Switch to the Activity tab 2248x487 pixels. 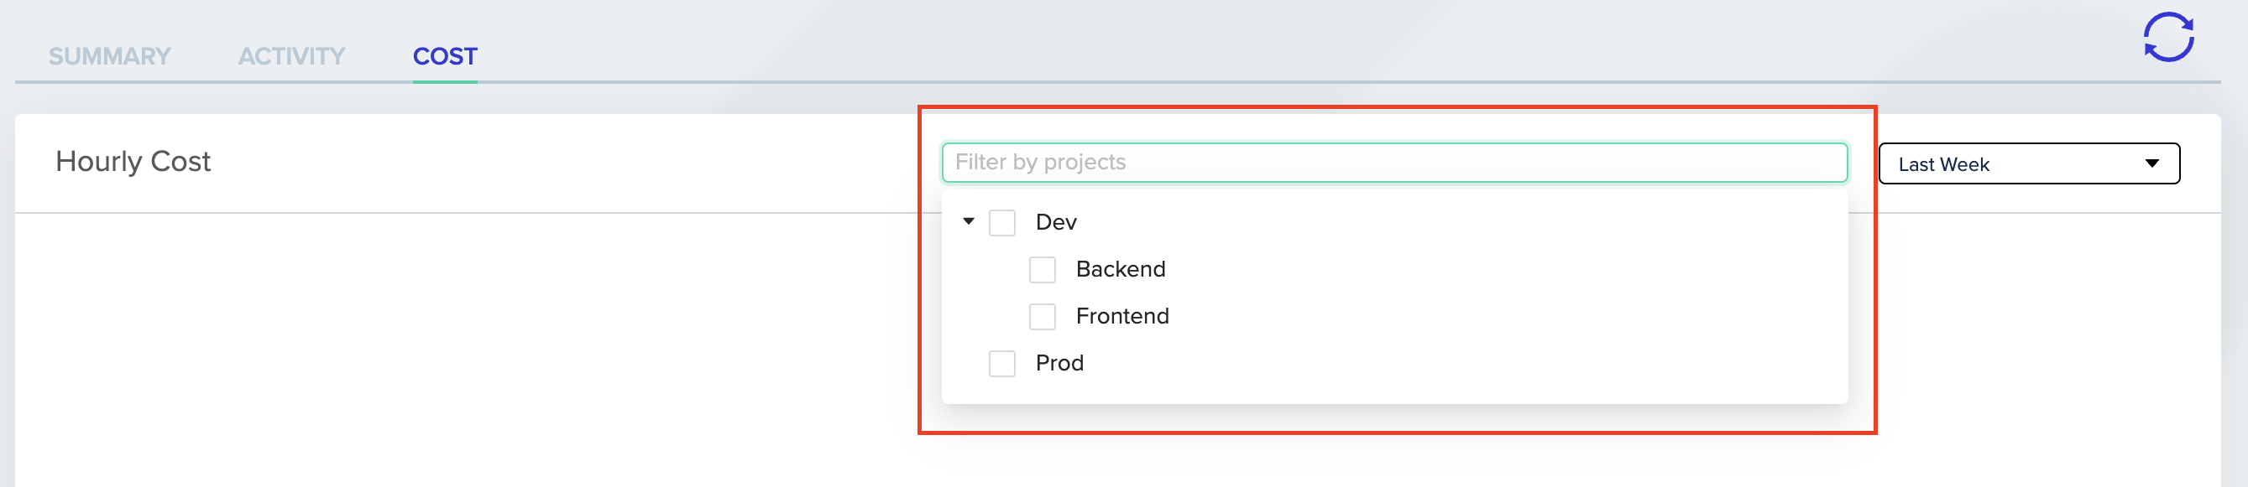coord(290,57)
